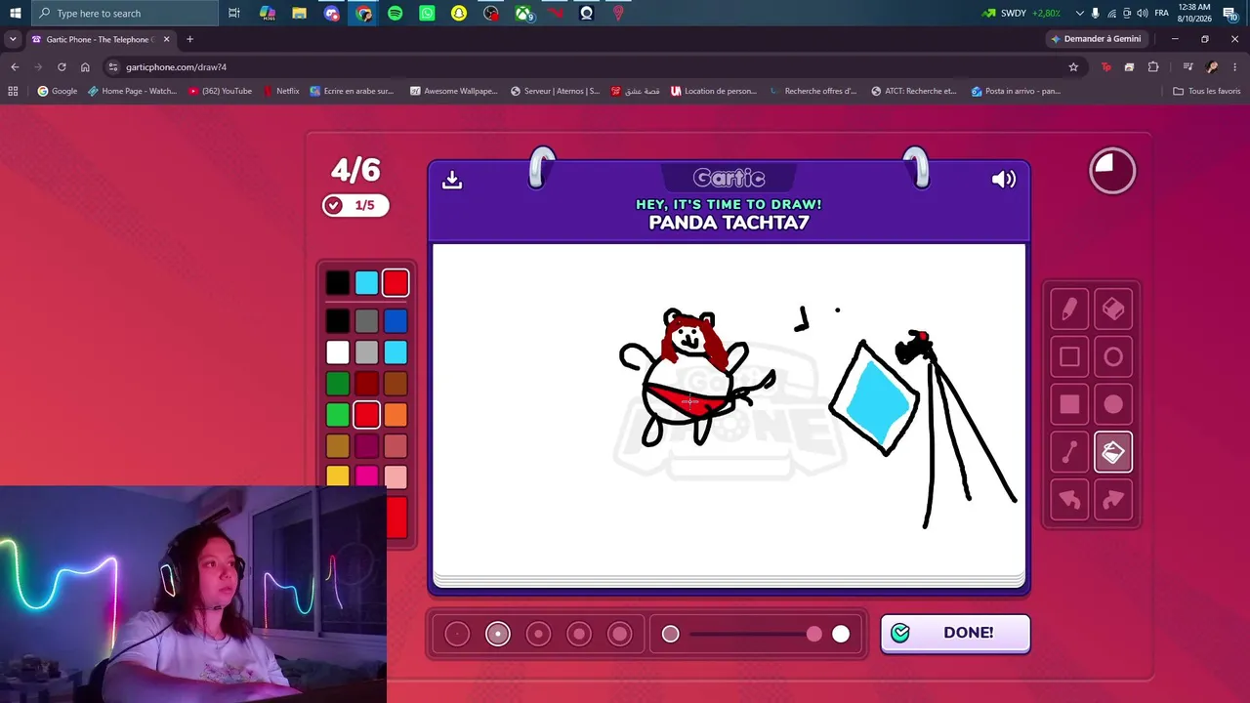Activate the paint bucket fill tool
This screenshot has width=1250, height=703.
[1113, 452]
